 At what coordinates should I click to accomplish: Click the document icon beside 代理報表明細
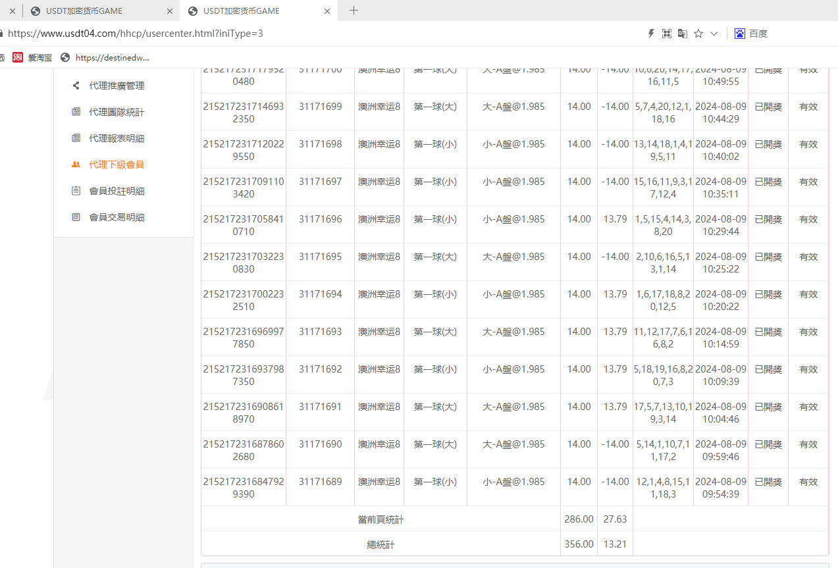76,138
